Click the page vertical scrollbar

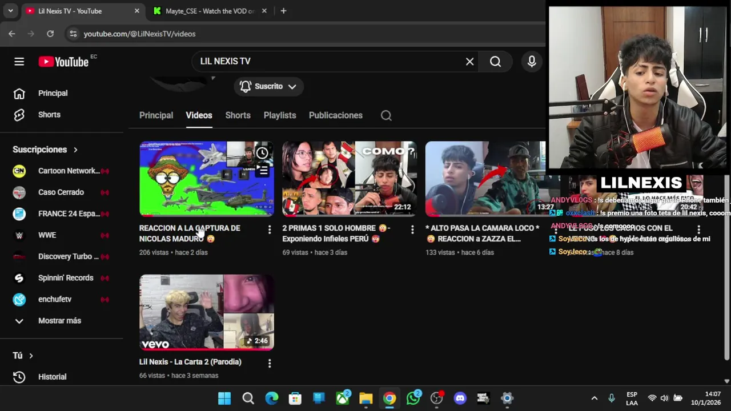(726, 268)
